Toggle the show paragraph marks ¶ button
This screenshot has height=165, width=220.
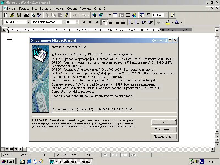[148, 15]
